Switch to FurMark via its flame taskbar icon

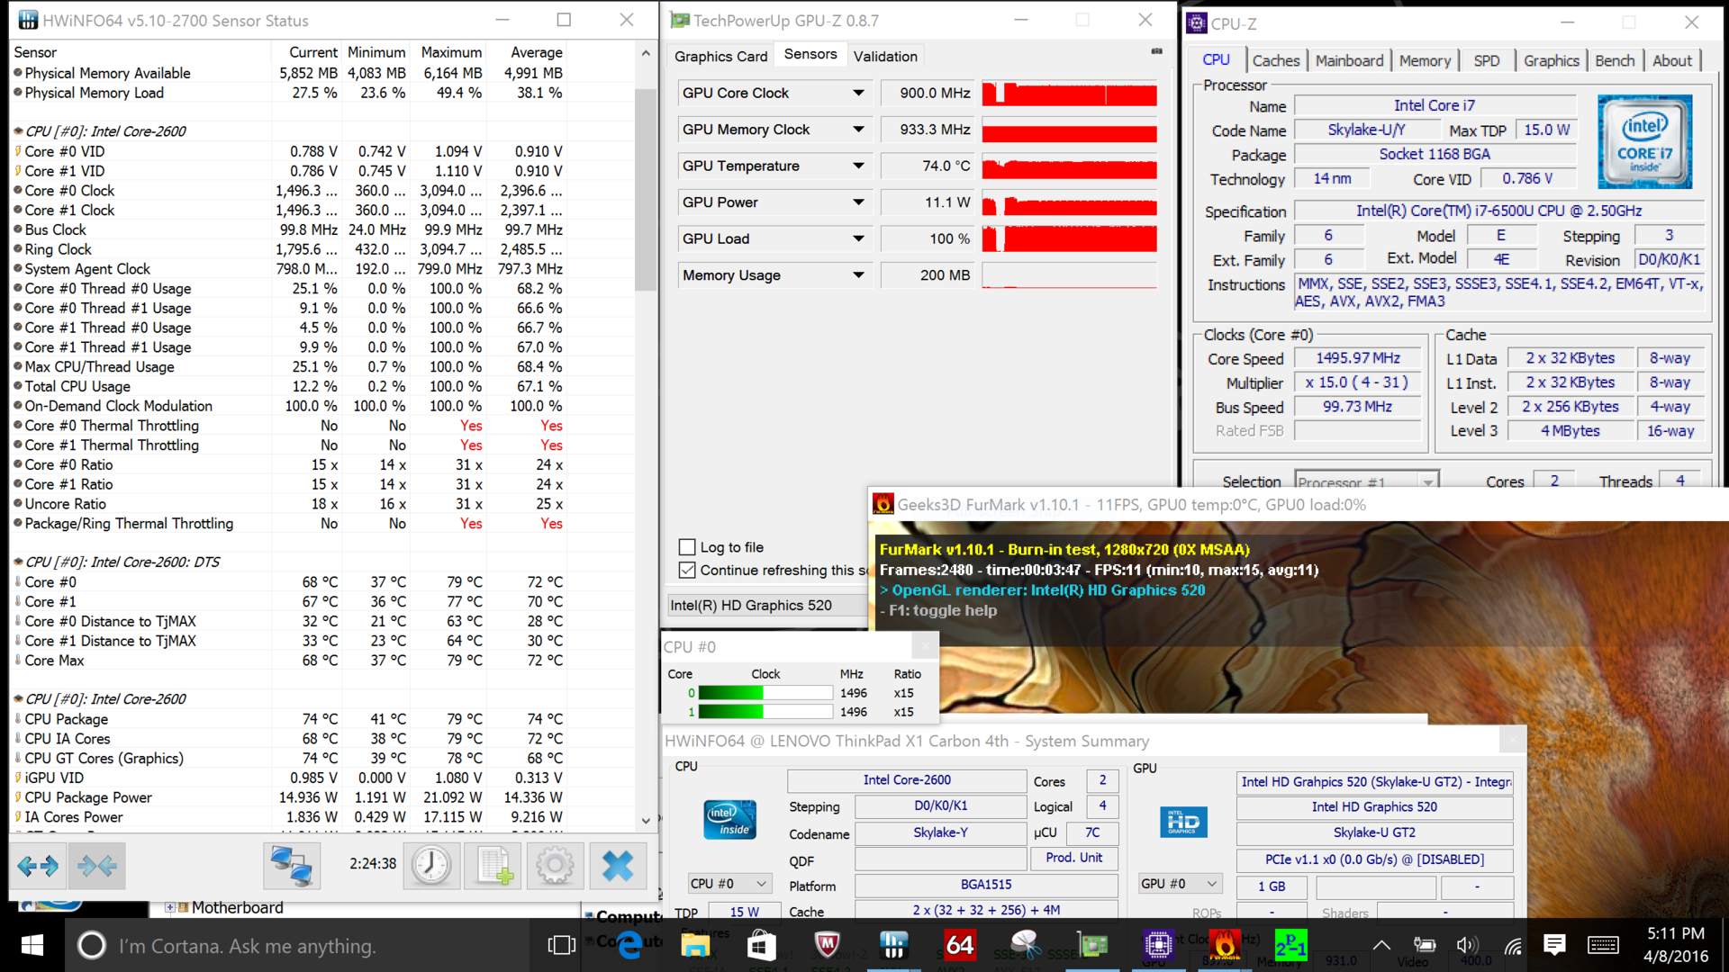[x=1225, y=945]
